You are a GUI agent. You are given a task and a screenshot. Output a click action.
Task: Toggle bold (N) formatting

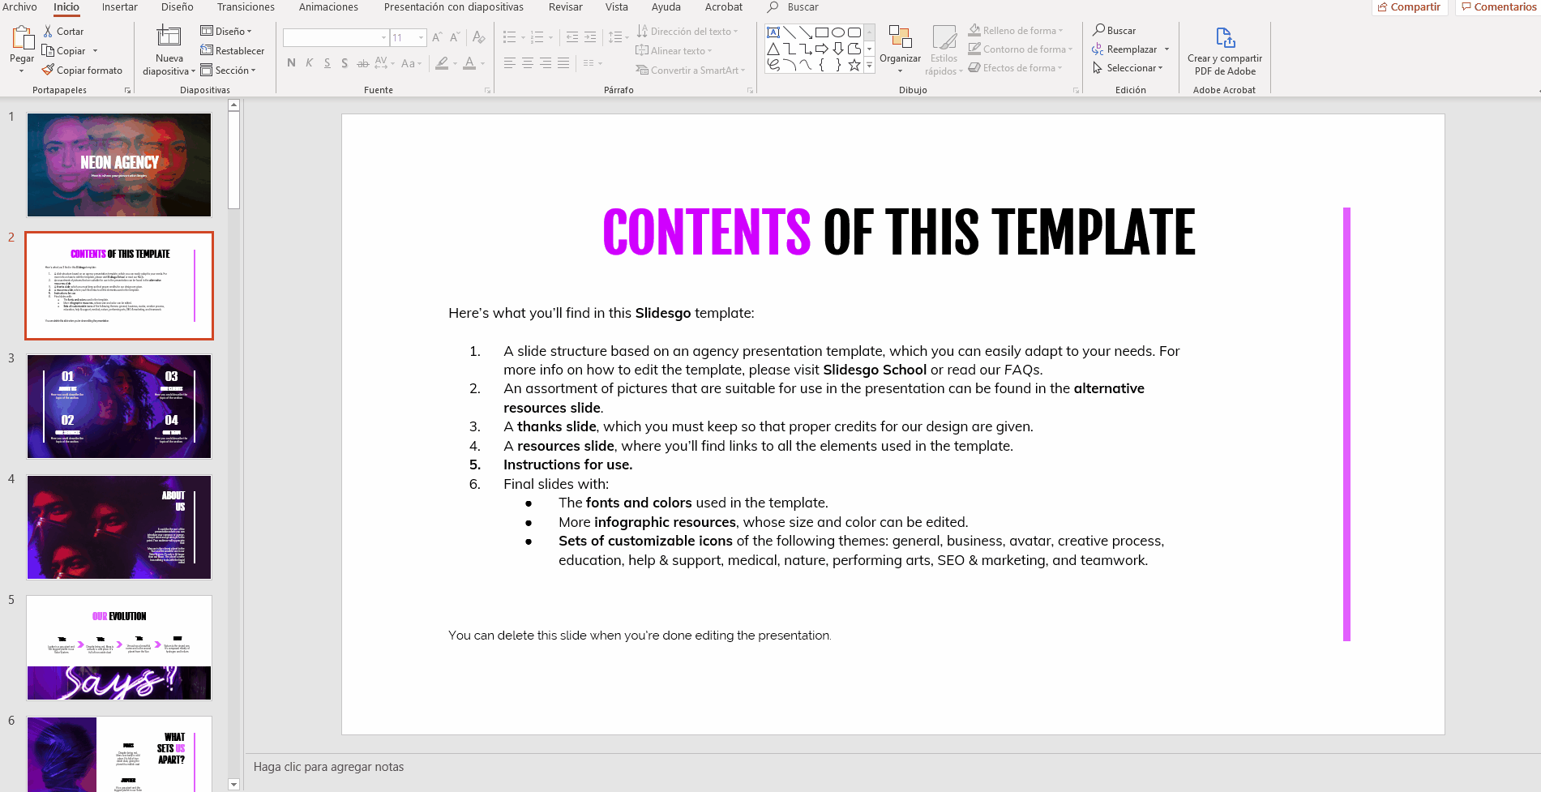point(291,63)
